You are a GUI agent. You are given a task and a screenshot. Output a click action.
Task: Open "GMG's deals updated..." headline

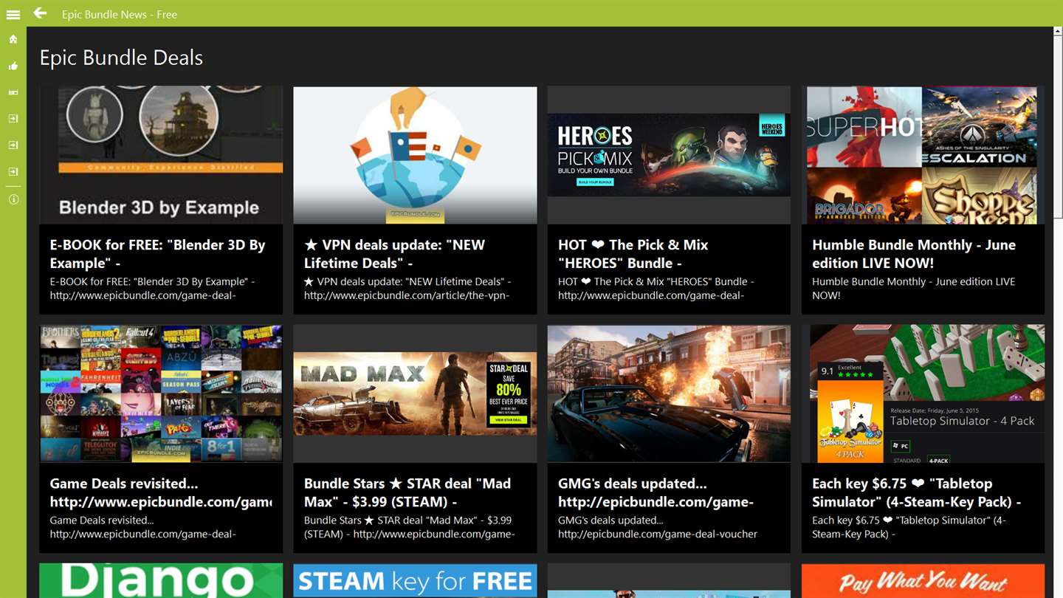[x=656, y=492]
